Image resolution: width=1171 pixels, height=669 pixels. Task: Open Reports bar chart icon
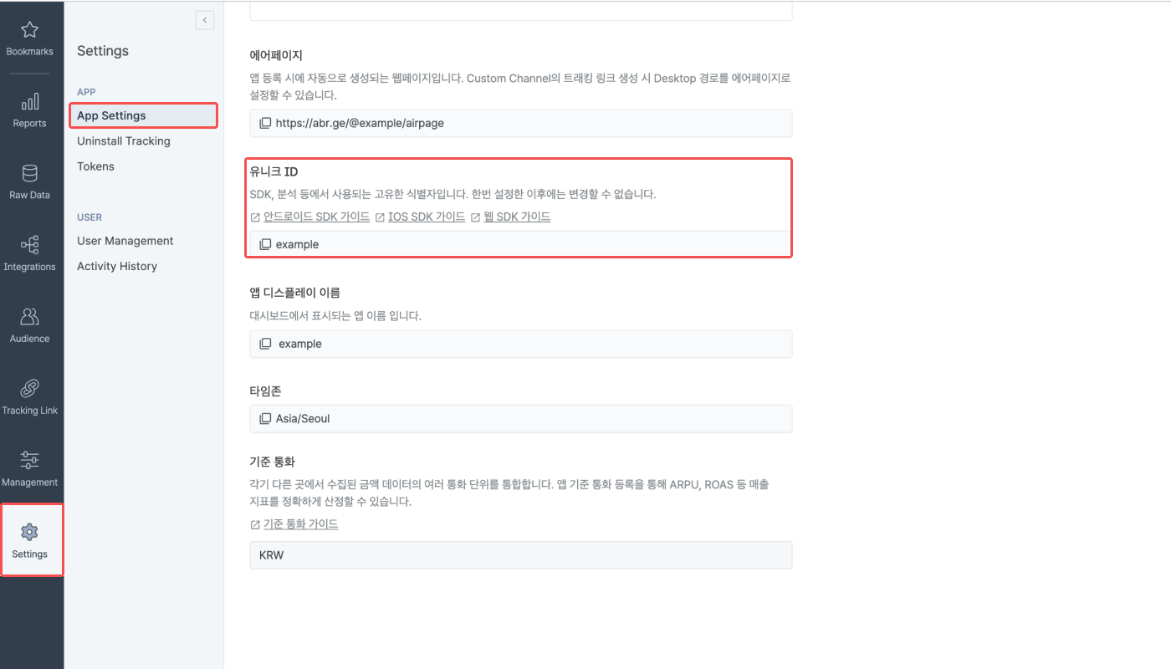click(30, 102)
